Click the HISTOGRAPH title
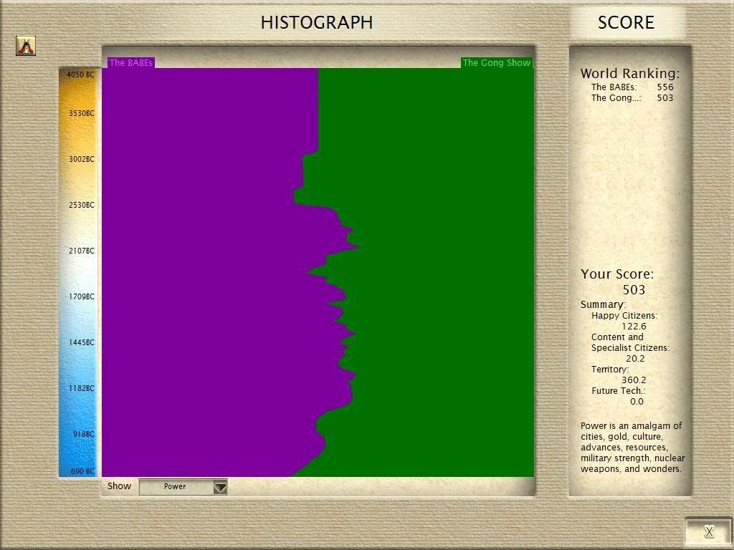 (316, 22)
